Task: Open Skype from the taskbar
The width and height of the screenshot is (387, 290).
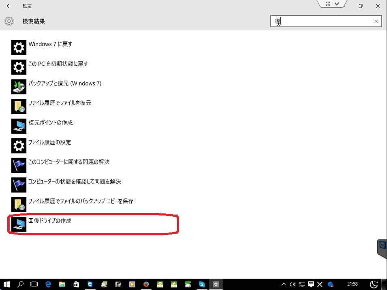Action: click(x=201, y=284)
